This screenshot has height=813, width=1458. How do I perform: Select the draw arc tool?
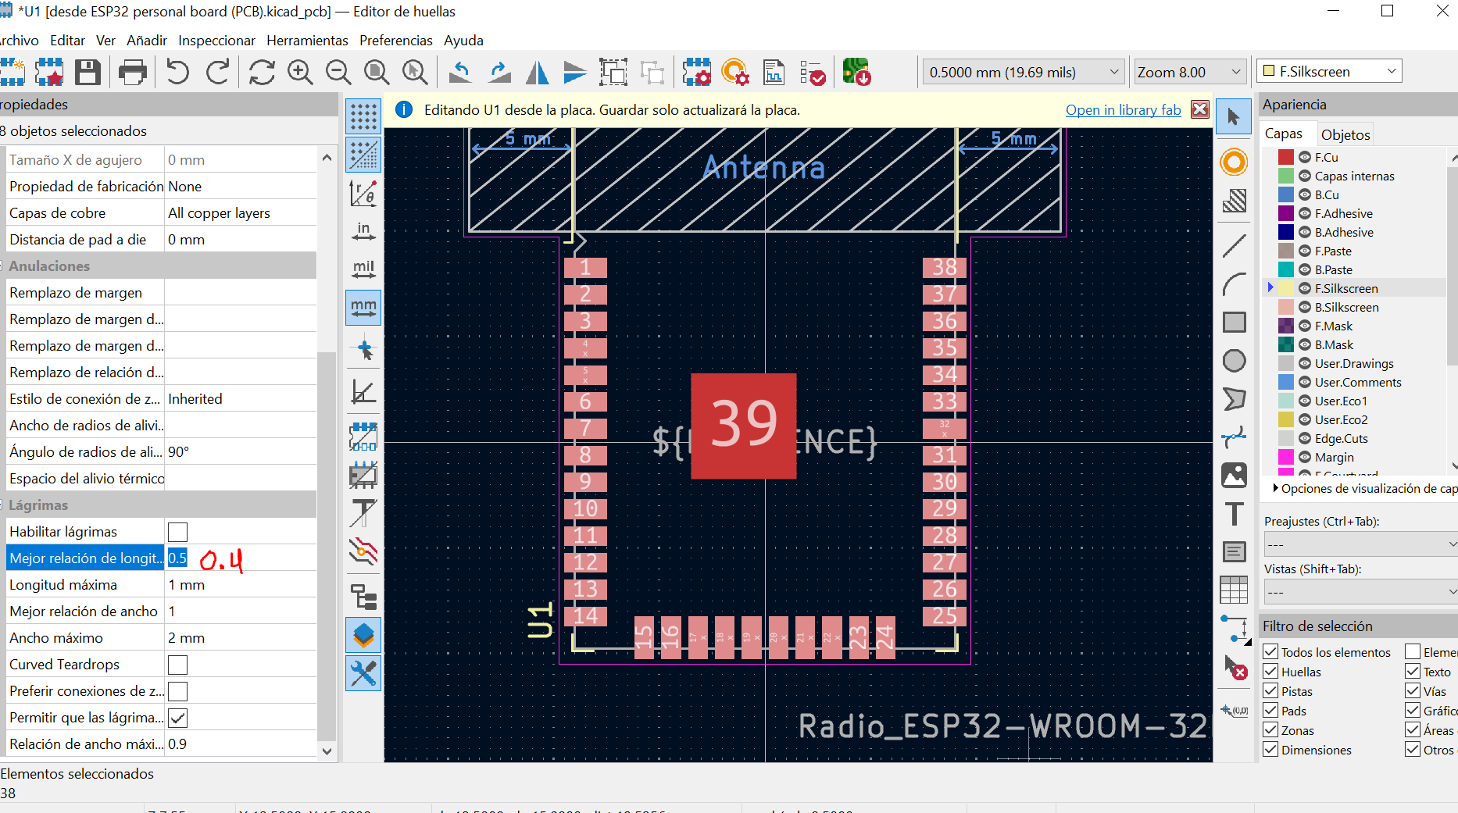(1234, 284)
